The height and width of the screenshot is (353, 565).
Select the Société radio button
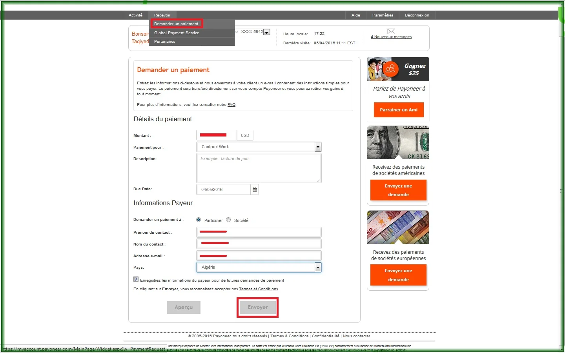click(228, 220)
